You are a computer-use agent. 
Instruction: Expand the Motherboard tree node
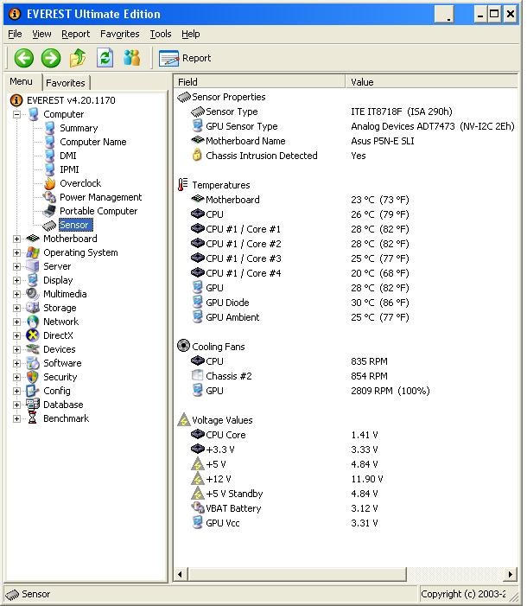click(x=16, y=239)
